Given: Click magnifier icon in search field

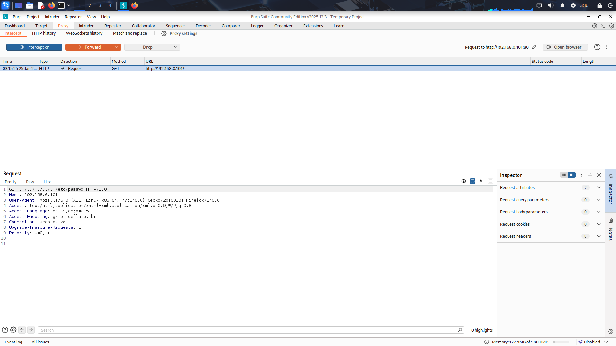Looking at the screenshot, I should pyautogui.click(x=460, y=330).
